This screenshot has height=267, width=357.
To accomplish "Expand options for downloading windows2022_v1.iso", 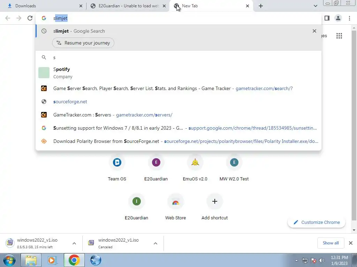I will tap(74, 243).
